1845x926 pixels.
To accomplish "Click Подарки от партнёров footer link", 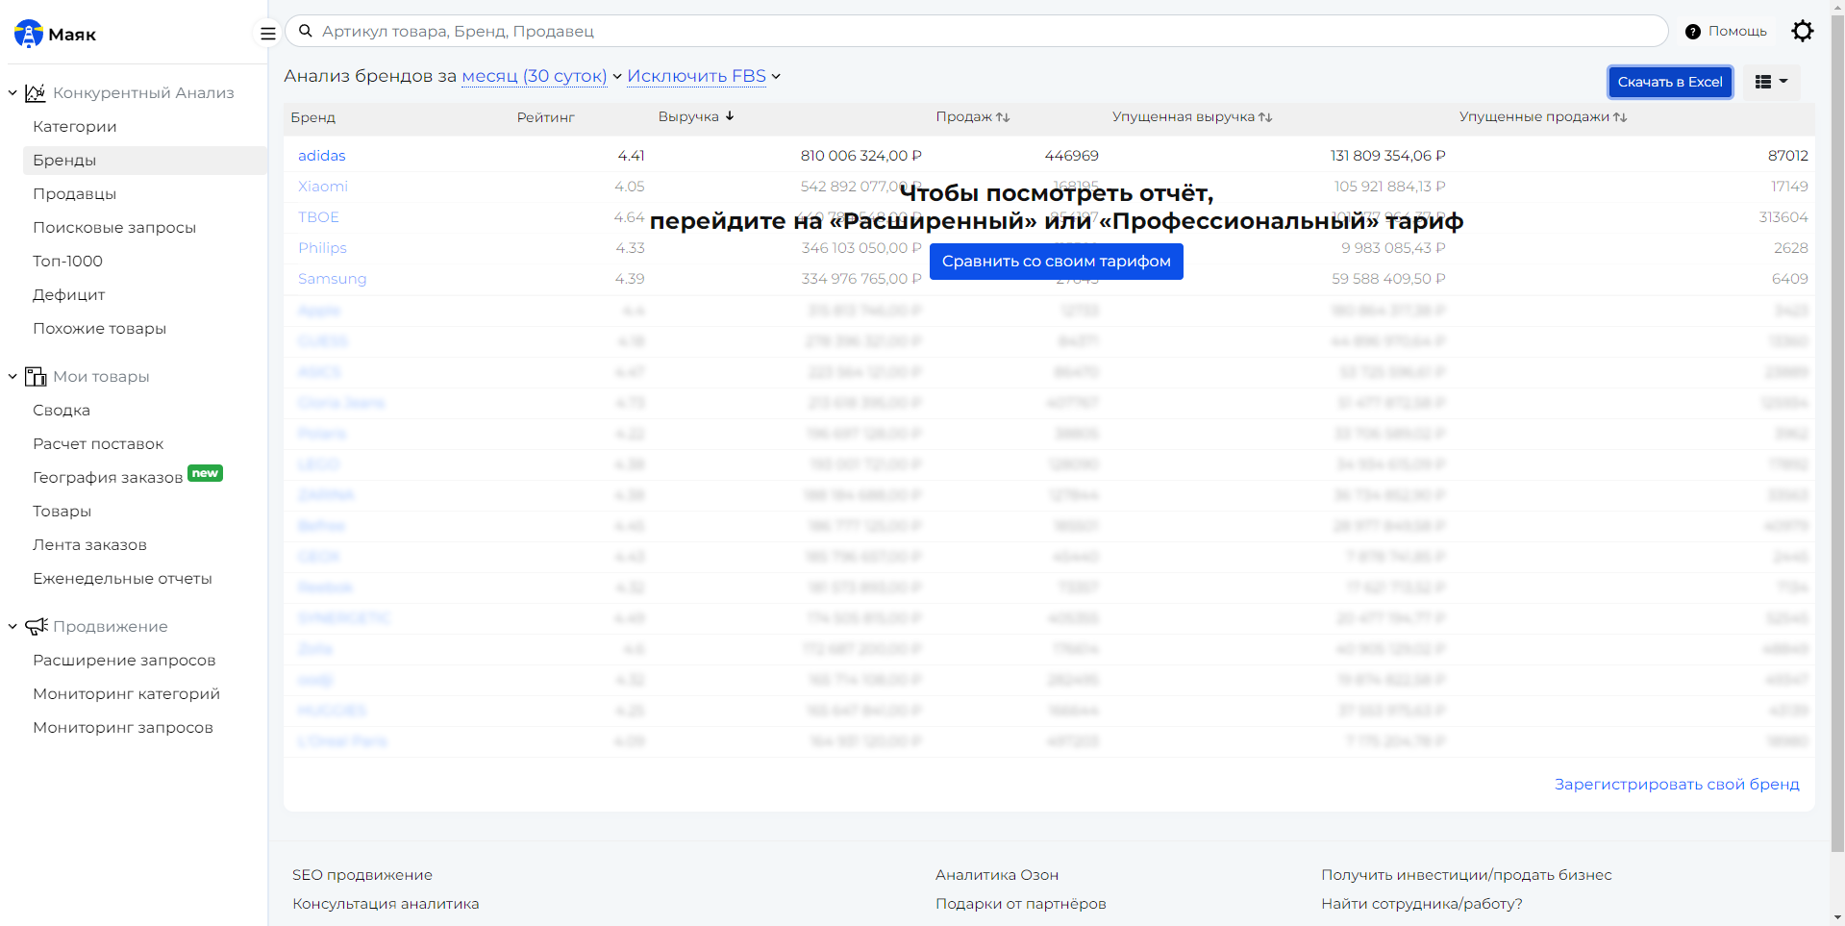I will (x=1021, y=904).
